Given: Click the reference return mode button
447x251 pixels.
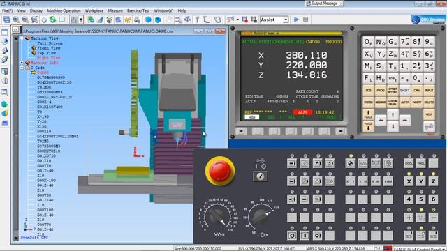Looking at the screenshot, I should 350,163.
